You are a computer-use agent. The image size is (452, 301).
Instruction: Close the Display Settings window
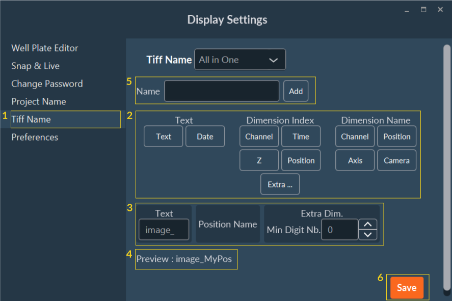pyautogui.click(x=440, y=10)
